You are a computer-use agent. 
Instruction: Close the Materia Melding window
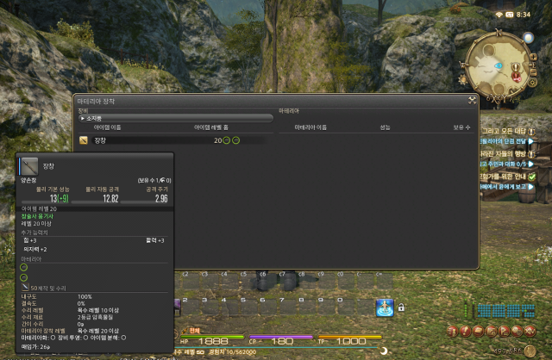pos(472,100)
